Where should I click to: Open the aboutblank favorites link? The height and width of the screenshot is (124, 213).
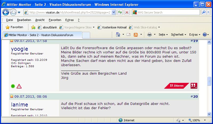[47, 27]
